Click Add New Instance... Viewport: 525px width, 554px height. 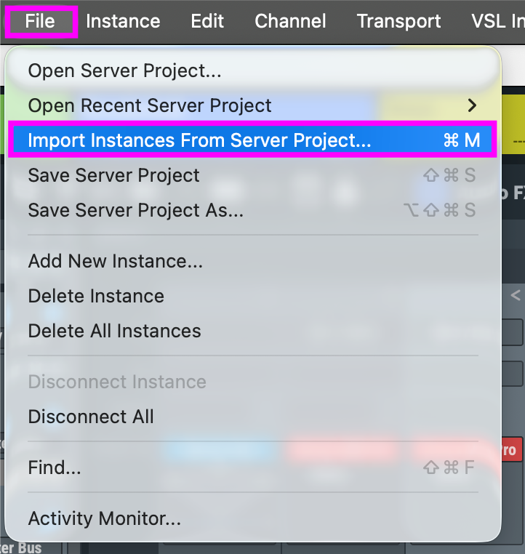[x=115, y=261]
